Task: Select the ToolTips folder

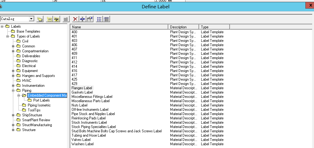Action: click(34, 110)
